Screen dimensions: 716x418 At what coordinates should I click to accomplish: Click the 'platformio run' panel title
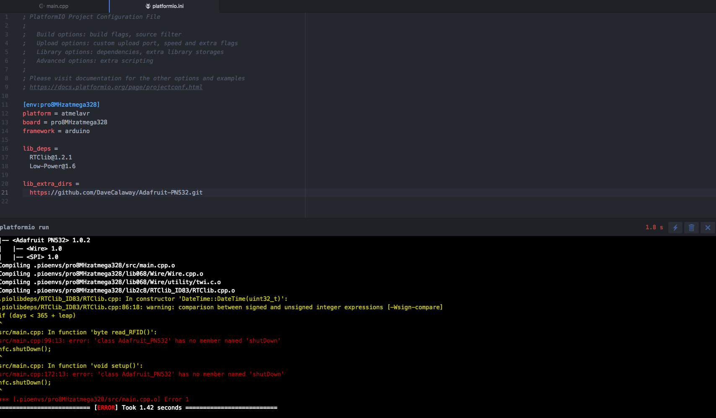coord(24,227)
